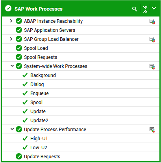Collapse the System-wide Work Processes node
The width and height of the screenshot is (161, 163).
(x=12, y=66)
